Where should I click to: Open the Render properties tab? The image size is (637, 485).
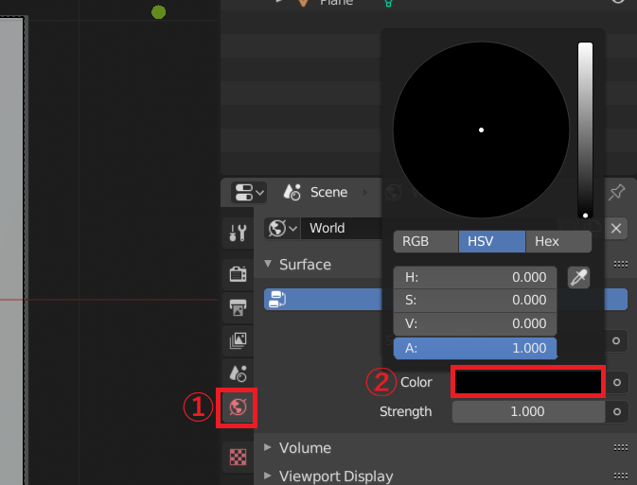pos(238,274)
